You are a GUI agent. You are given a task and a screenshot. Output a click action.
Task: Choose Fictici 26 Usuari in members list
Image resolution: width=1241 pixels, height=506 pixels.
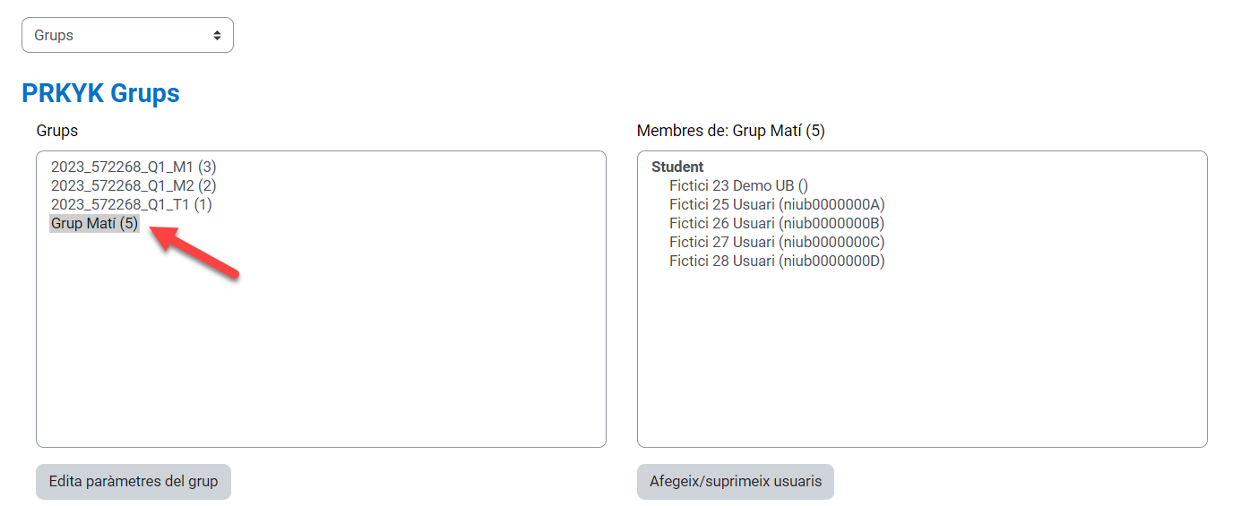pyautogui.click(x=776, y=223)
